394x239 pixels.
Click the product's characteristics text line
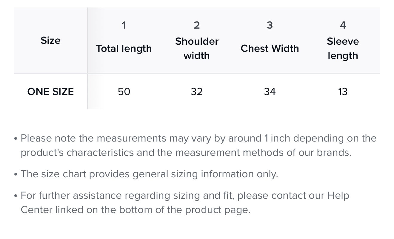(x=186, y=153)
